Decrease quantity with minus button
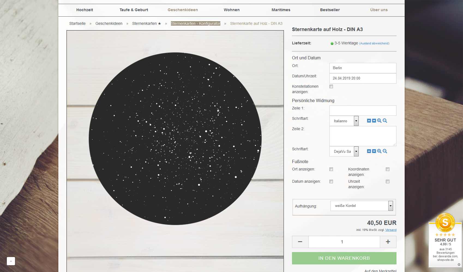 point(300,242)
